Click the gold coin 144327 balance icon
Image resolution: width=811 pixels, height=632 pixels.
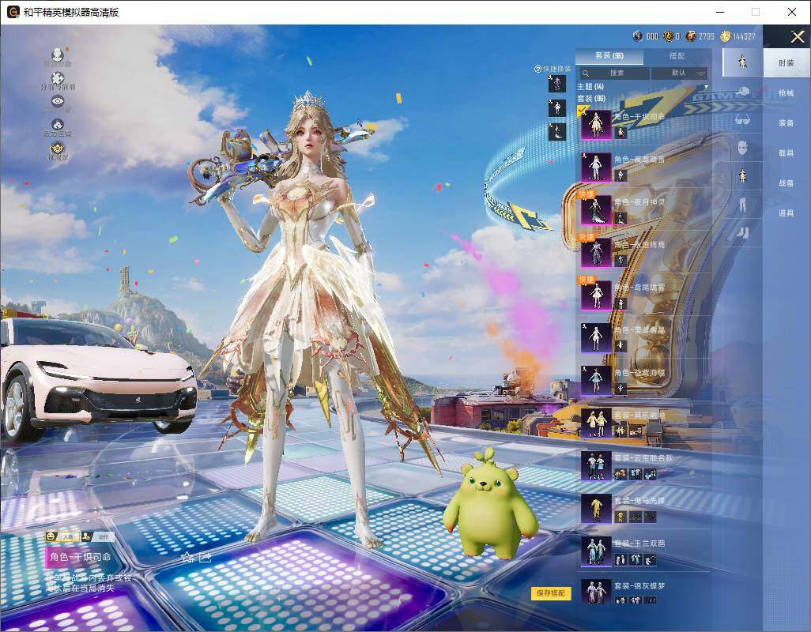726,36
